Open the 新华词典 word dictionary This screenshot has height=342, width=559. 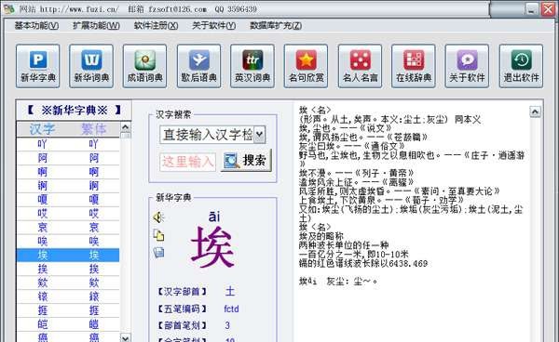91,66
